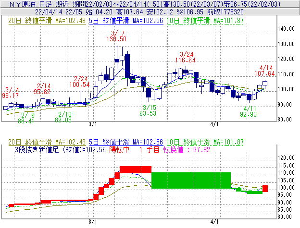Click the 3/15 93.53 low annotation

tap(148, 110)
